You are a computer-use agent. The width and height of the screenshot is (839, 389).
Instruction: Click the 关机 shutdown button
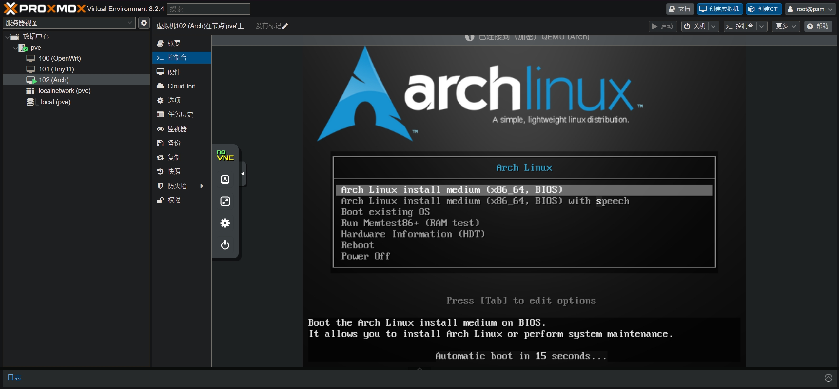pyautogui.click(x=695, y=26)
